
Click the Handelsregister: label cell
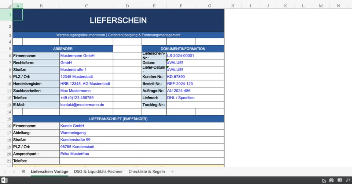click(x=36, y=84)
